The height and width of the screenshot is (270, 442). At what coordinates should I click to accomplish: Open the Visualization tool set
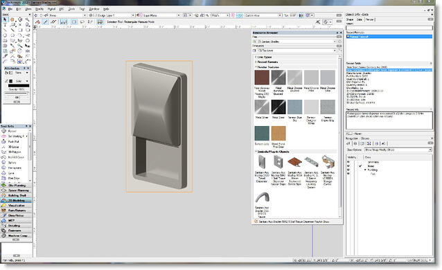pos(17,206)
